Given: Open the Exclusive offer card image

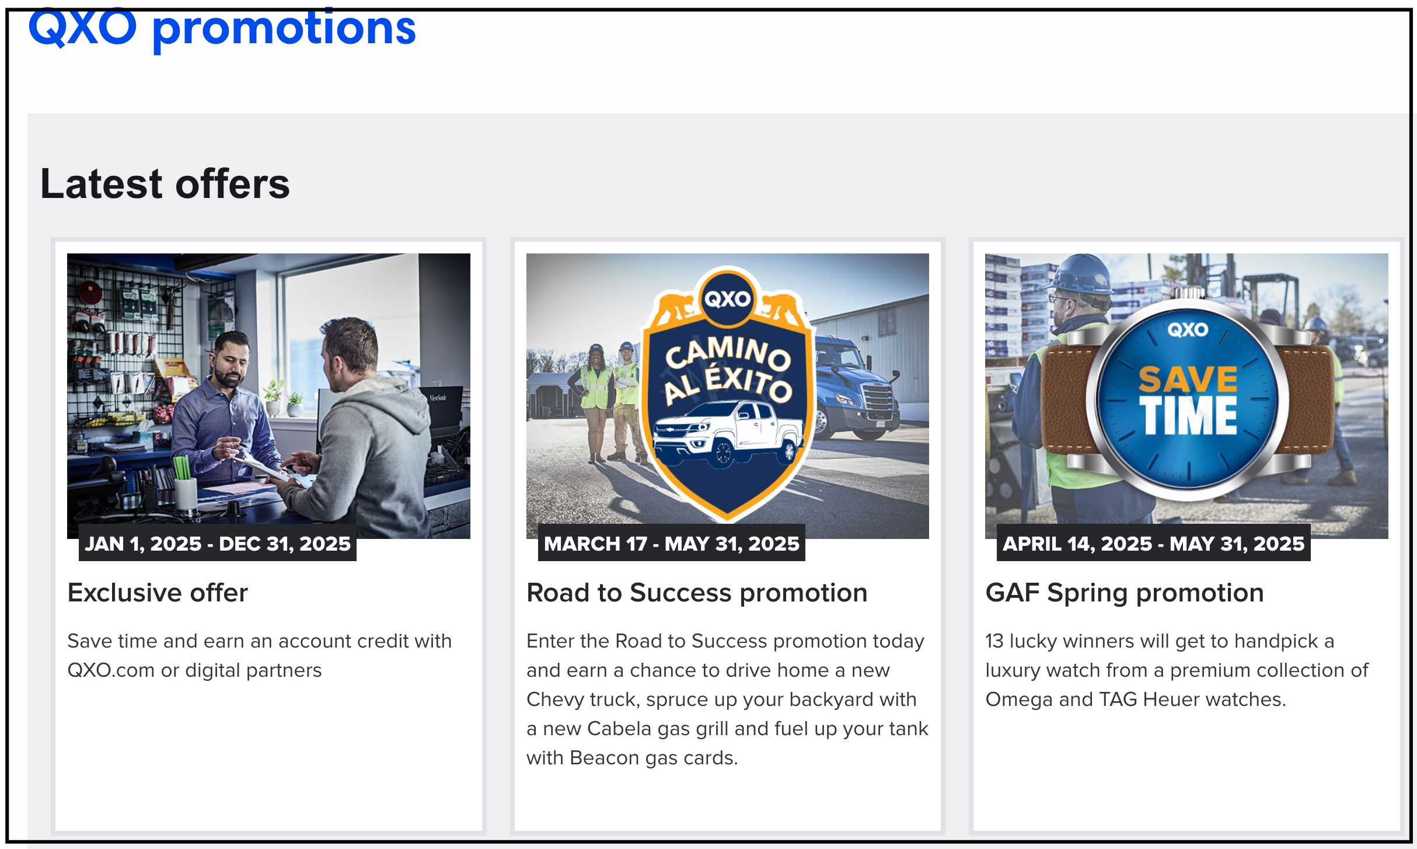Looking at the screenshot, I should tap(268, 395).
